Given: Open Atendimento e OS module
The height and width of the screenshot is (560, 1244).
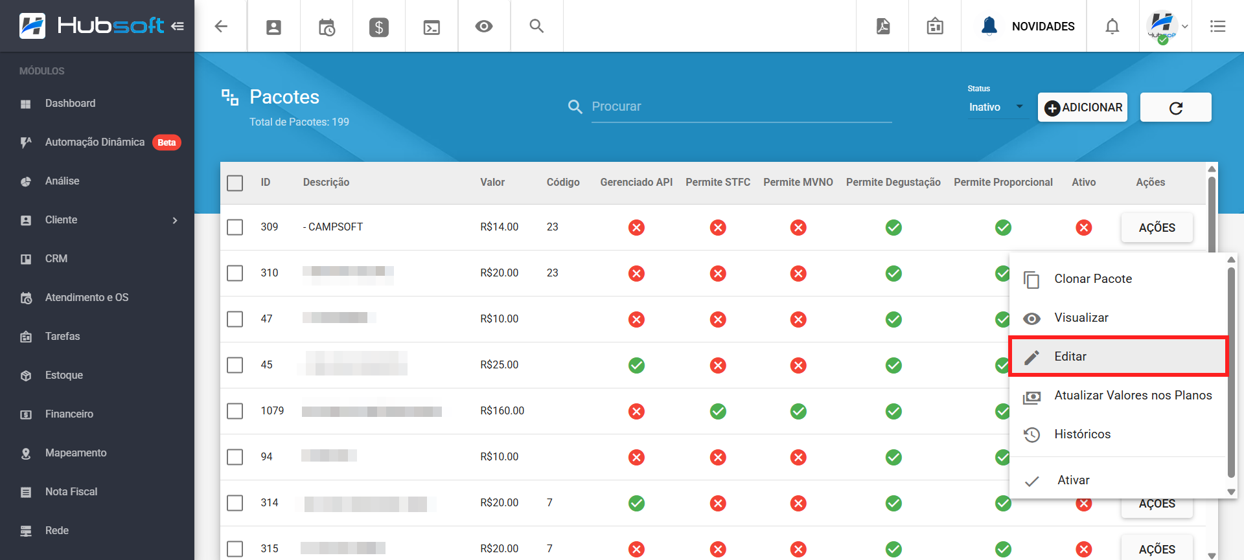Looking at the screenshot, I should pyautogui.click(x=97, y=298).
